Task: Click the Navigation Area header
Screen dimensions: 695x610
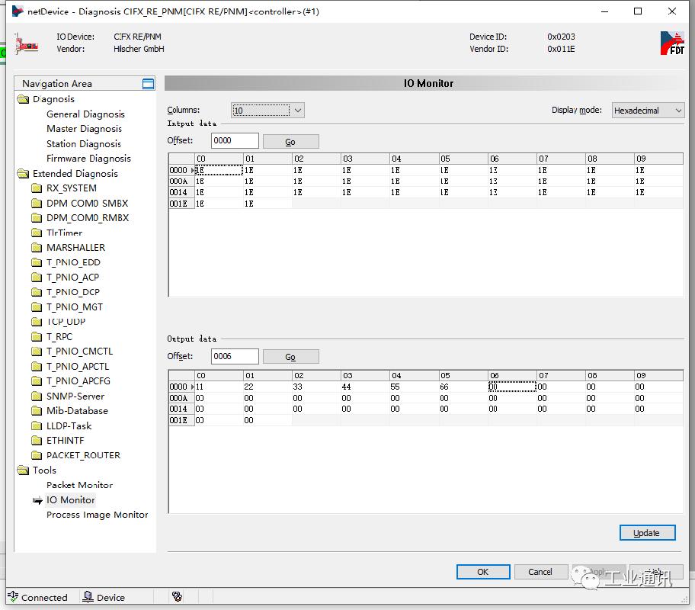Action: click(x=85, y=83)
